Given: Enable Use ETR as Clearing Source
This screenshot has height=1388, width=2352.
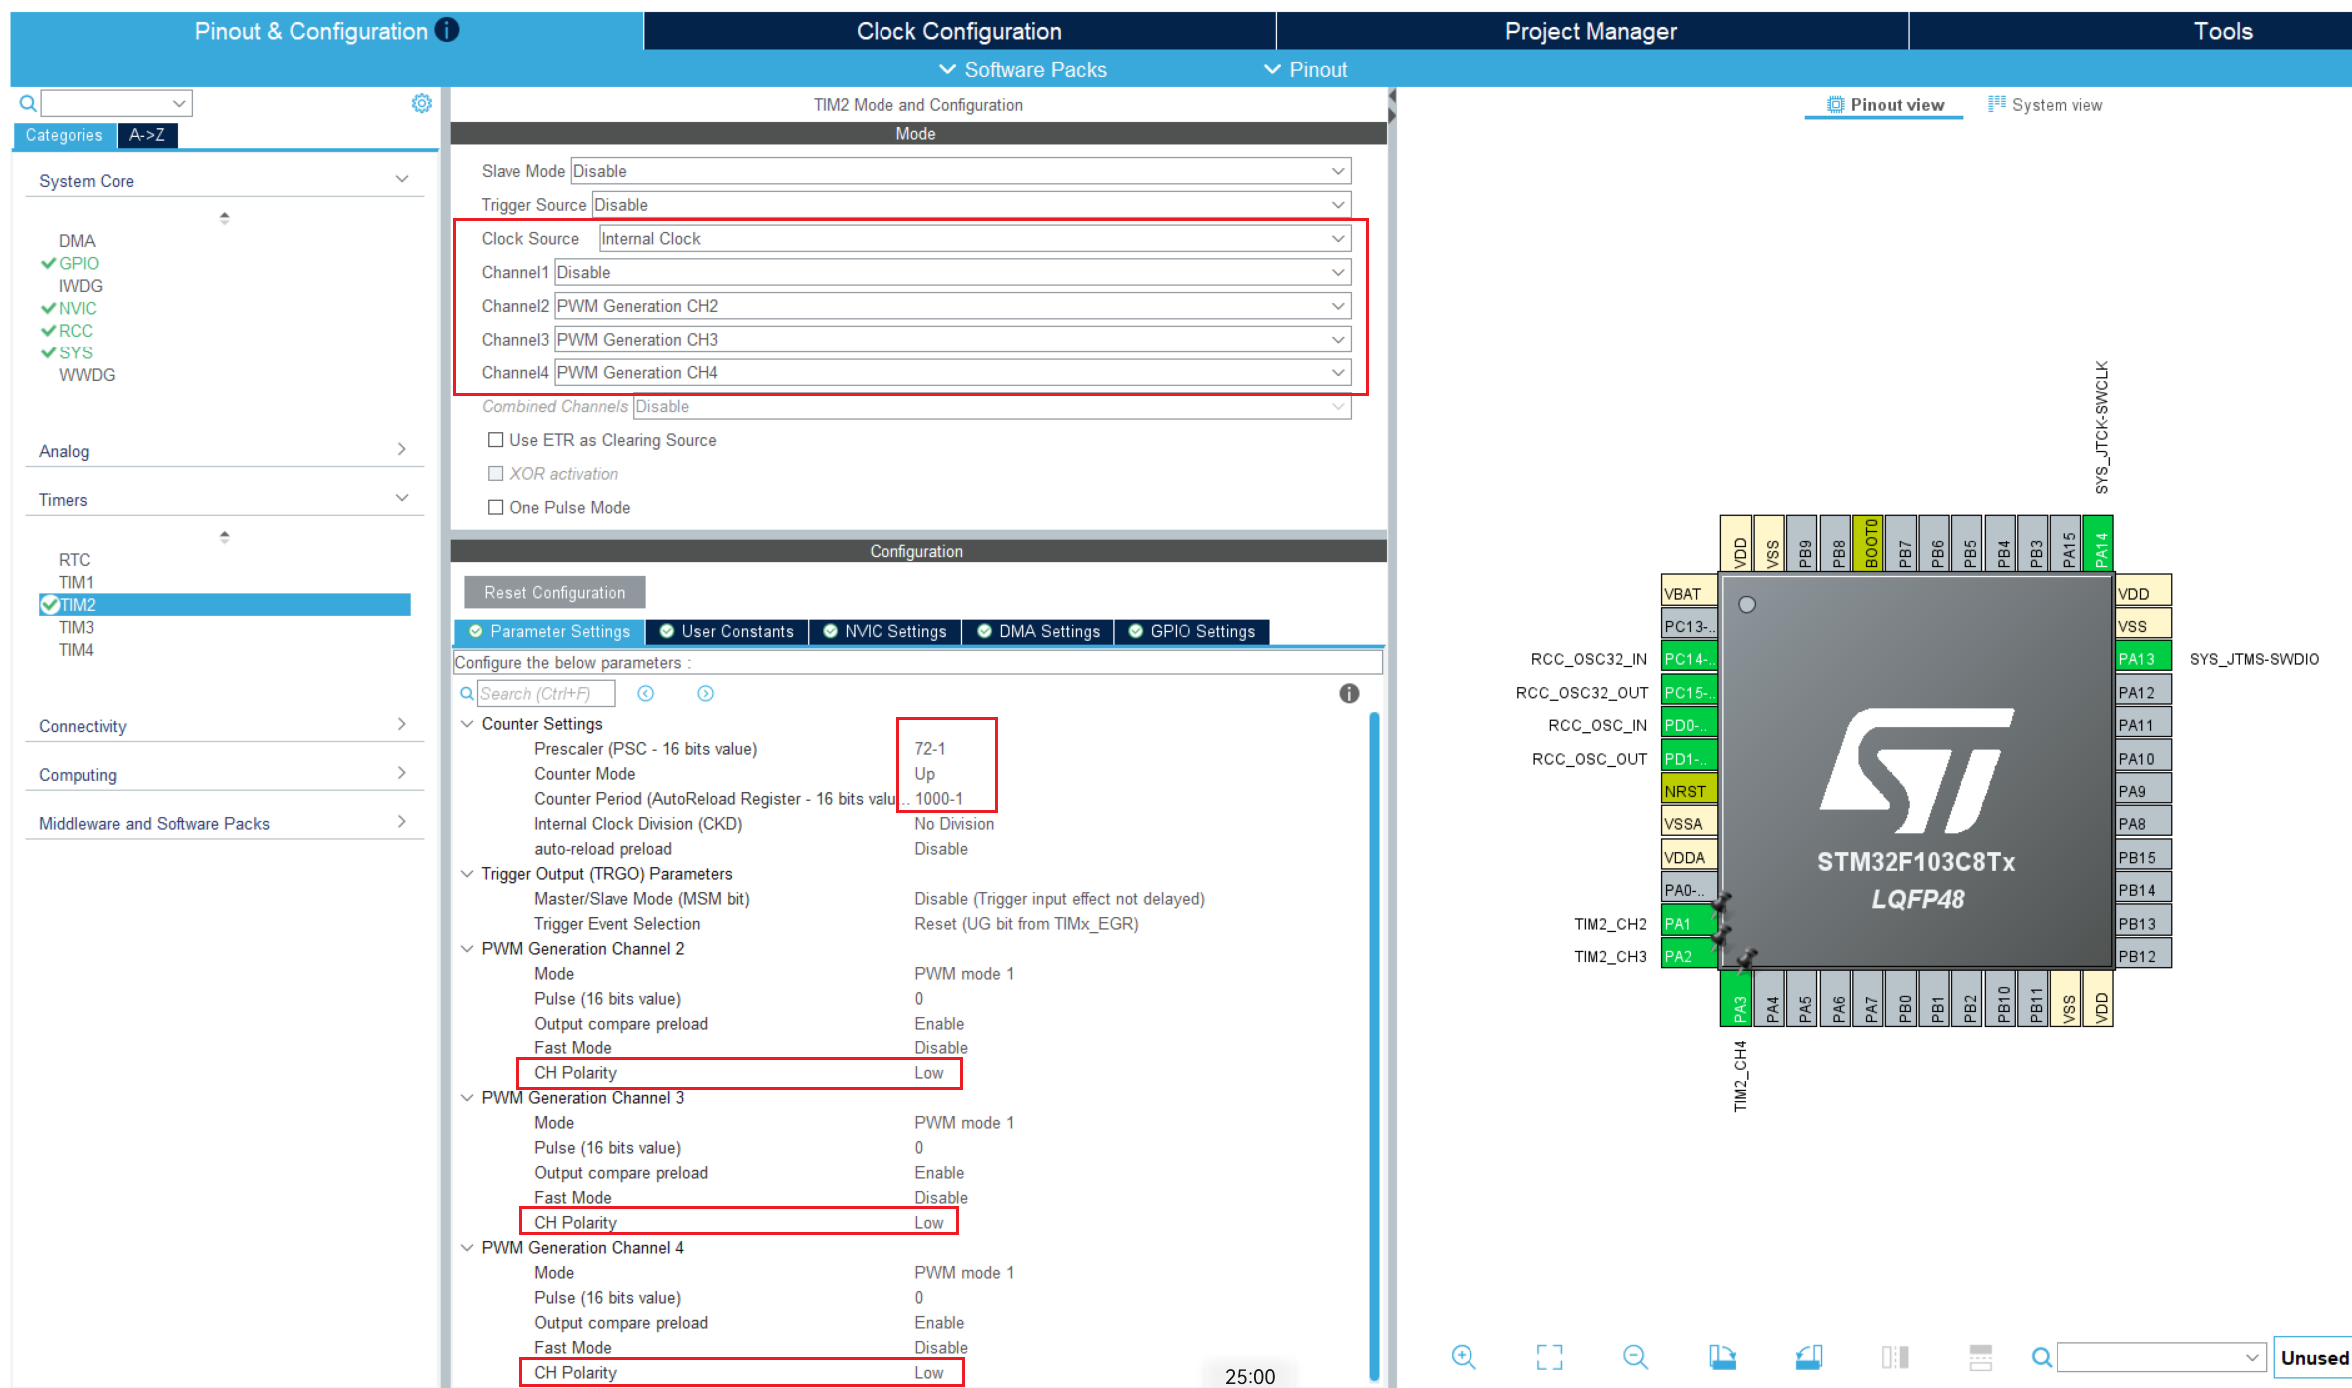Looking at the screenshot, I should (x=495, y=440).
